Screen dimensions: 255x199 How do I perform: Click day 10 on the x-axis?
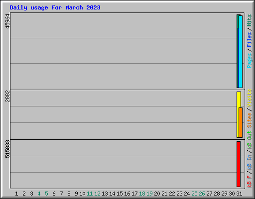click(82, 194)
